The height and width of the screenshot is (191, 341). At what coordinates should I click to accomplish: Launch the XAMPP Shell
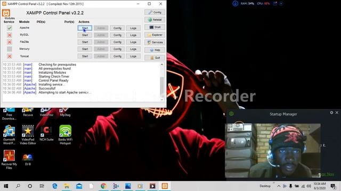point(155,27)
